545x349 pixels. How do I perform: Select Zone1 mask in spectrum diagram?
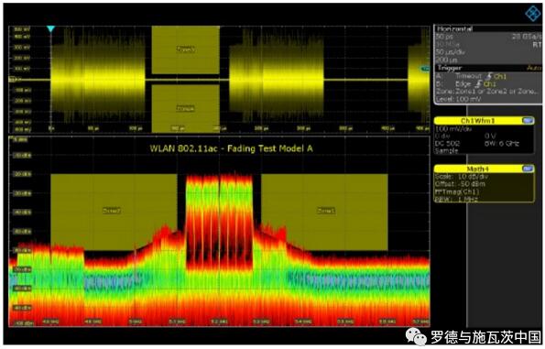coord(324,212)
